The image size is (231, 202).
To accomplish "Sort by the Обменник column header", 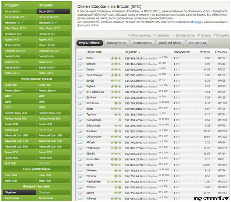I will (94, 52).
